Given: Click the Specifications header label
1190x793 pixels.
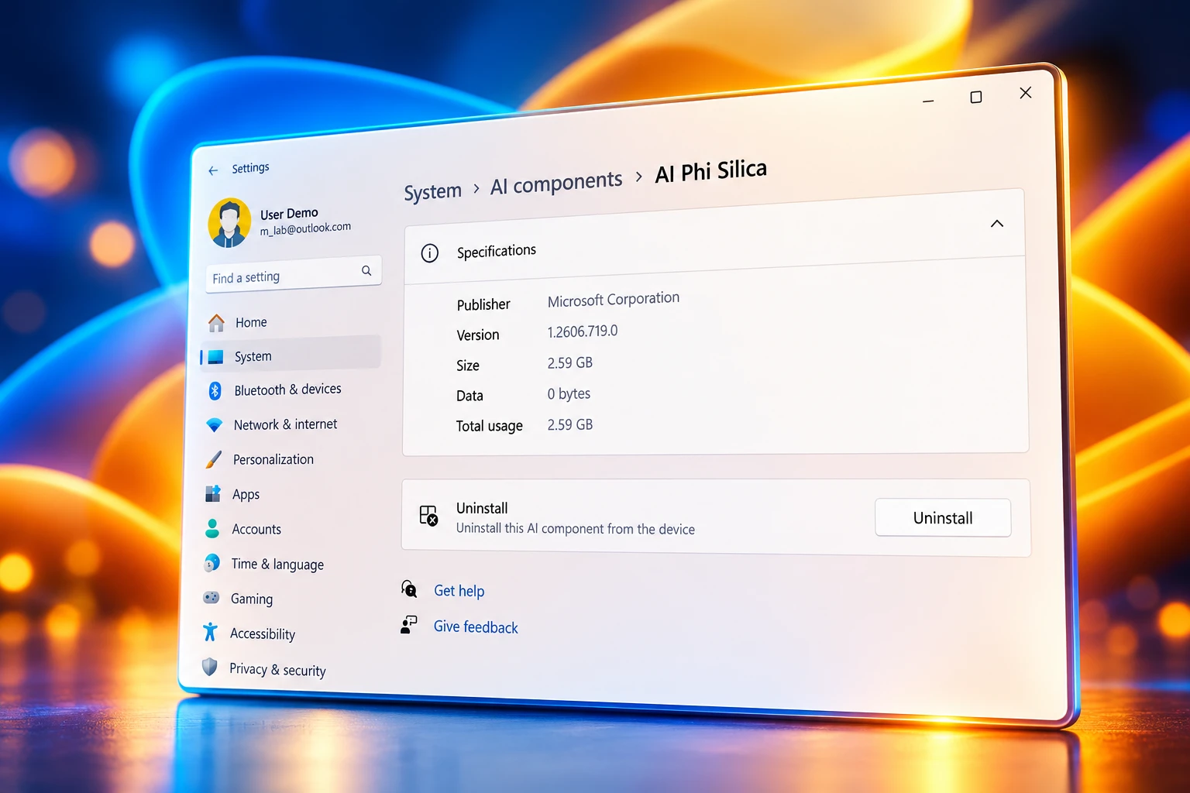Looking at the screenshot, I should click(x=497, y=251).
